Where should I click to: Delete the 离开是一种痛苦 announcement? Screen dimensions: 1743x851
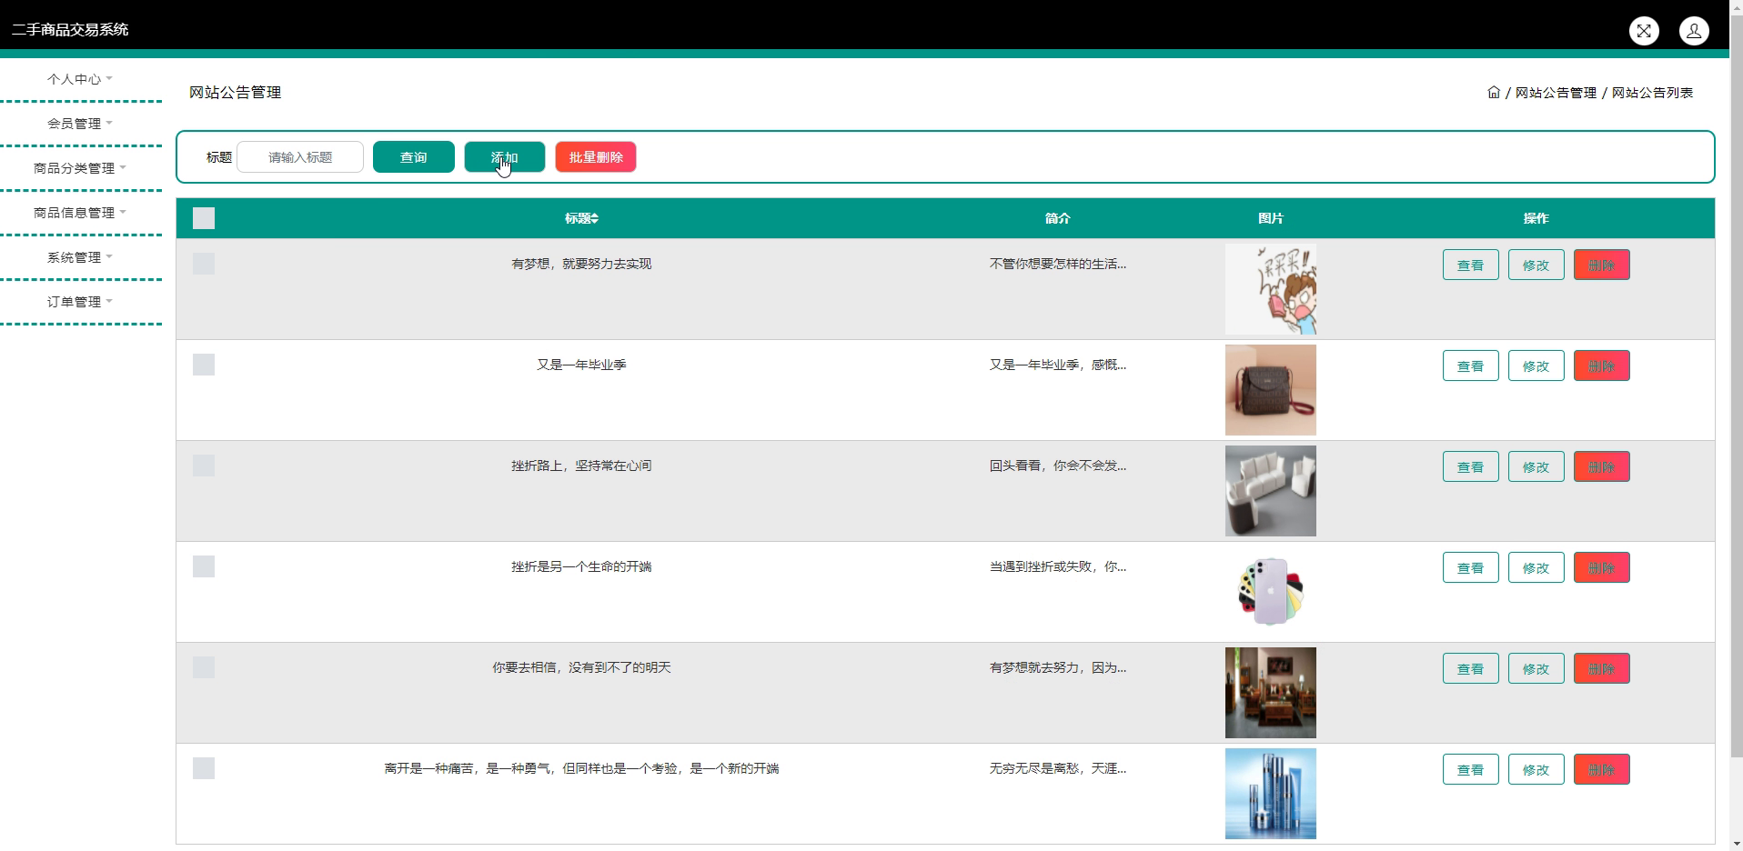(x=1602, y=770)
